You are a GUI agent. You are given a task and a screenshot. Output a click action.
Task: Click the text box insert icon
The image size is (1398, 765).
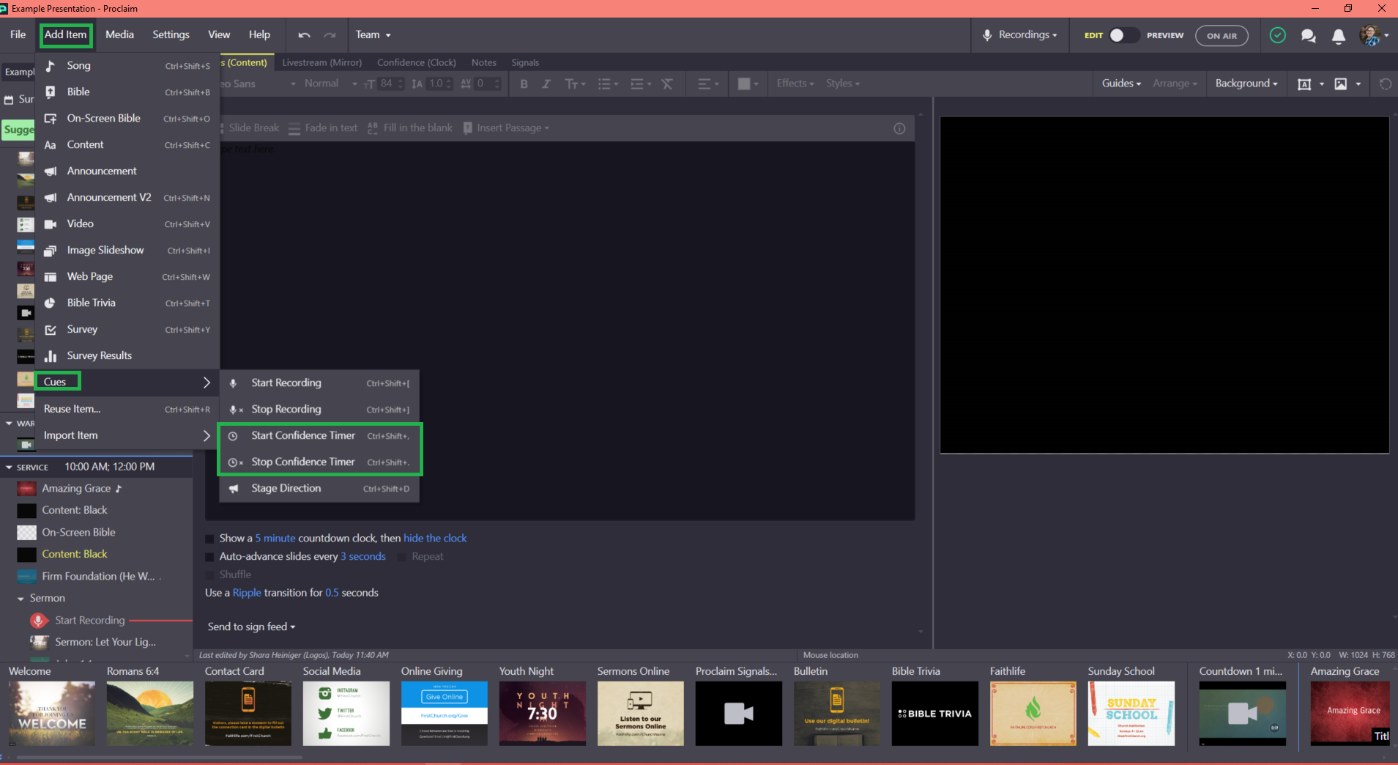point(1304,84)
